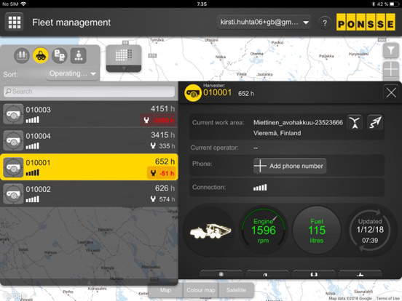Screen dimensions: 402x301
Task: Click the Bluetooth status icon
Action: pyautogui.click(x=374, y=4)
